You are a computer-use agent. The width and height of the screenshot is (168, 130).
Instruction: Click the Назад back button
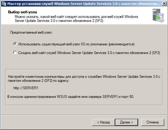pos(103,122)
